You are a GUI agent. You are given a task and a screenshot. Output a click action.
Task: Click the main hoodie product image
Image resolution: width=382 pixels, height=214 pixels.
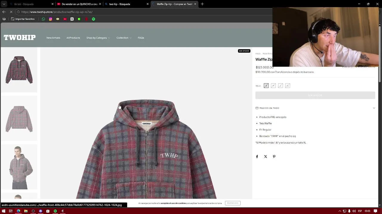(146, 123)
